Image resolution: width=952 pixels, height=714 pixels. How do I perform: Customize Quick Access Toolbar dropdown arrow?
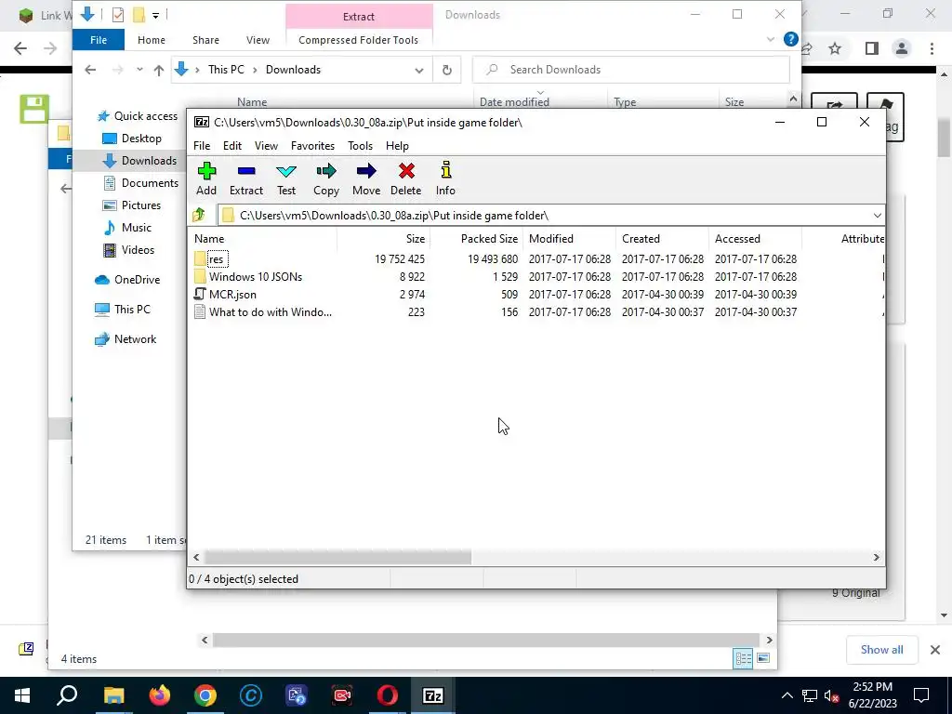point(155,16)
